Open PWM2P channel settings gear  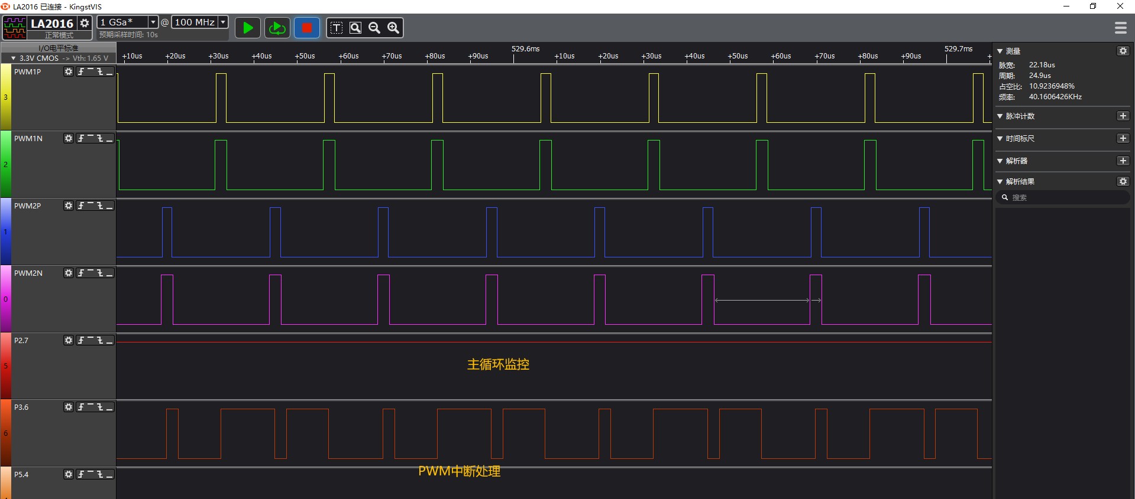(69, 206)
